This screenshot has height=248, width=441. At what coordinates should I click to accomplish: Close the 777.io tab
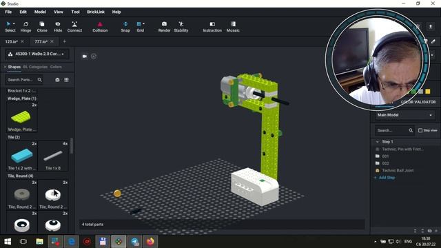(52, 41)
